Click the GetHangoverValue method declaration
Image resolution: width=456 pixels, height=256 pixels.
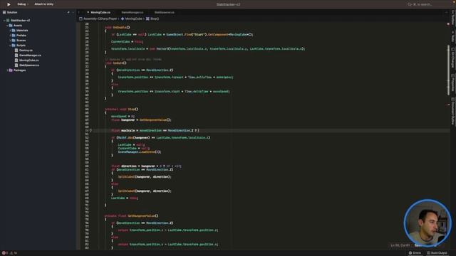coord(141,216)
